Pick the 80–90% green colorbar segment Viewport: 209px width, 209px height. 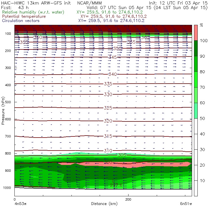[196, 64]
